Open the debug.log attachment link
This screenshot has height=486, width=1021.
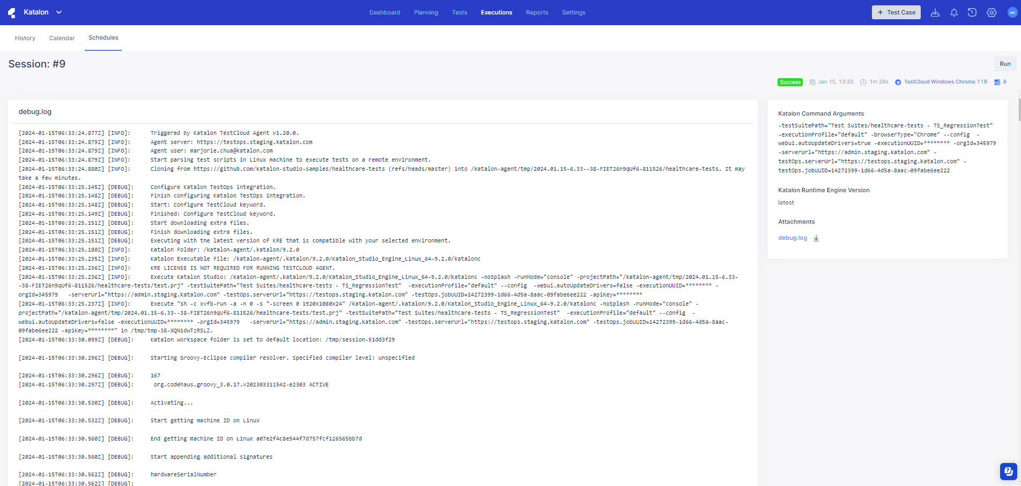[x=792, y=238]
